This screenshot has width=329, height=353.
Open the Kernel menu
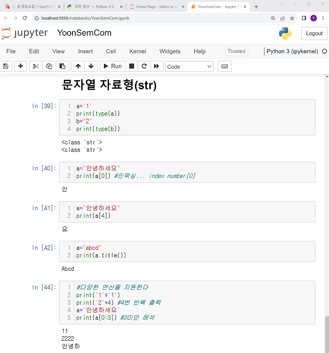138,51
